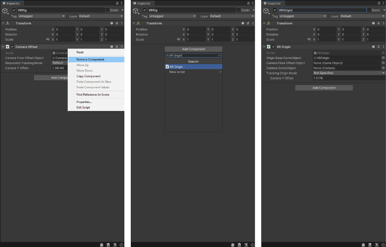Image resolution: width=386 pixels, height=247 pixels.
Task: Open Layer dropdown in XROrigin Inspector
Action: (x=363, y=16)
